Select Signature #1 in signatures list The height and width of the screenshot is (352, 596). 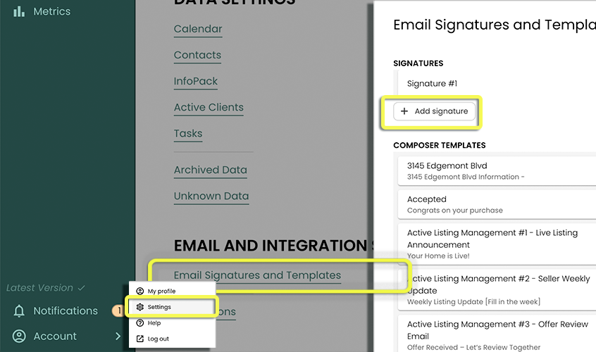(432, 83)
